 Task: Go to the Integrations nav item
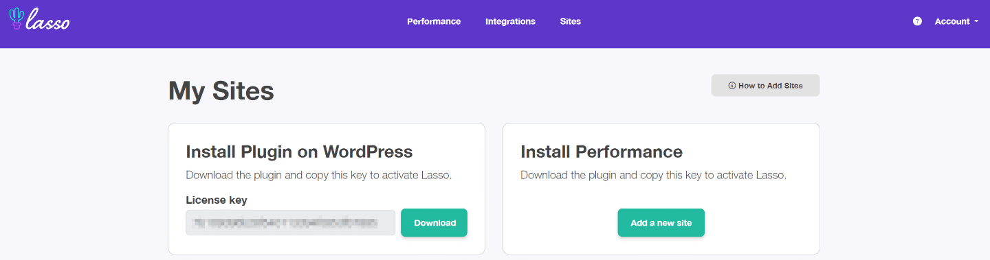point(510,21)
